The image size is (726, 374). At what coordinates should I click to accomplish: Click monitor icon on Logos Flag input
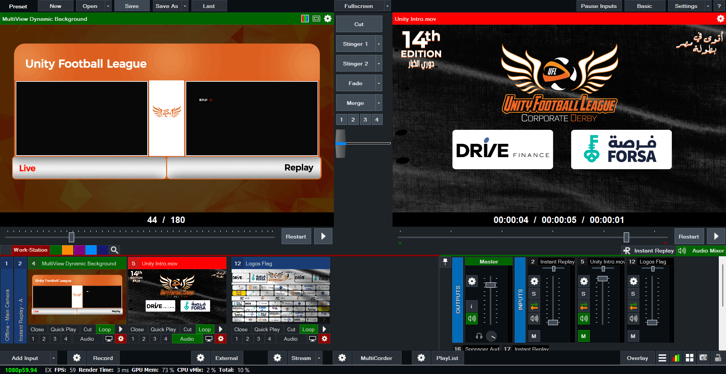click(312, 339)
